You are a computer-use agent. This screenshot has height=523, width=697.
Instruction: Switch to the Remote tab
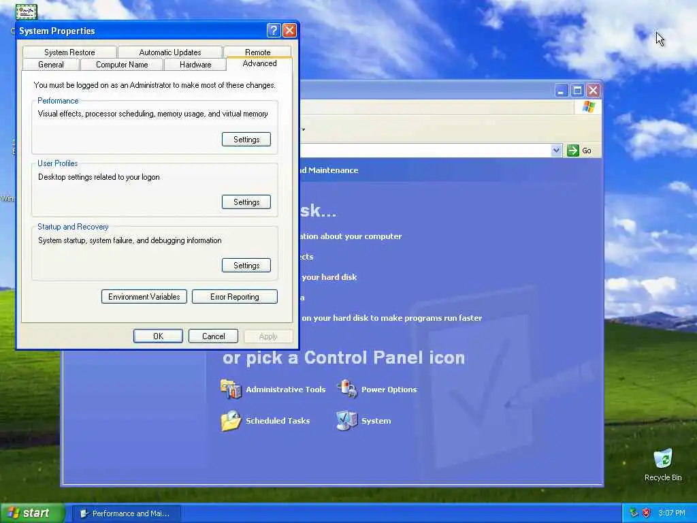click(x=257, y=52)
